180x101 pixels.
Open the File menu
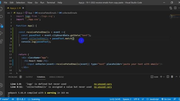click(x=5, y=3)
